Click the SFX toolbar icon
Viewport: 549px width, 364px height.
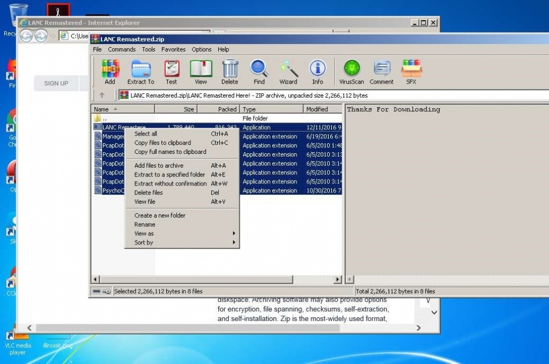pos(411,72)
